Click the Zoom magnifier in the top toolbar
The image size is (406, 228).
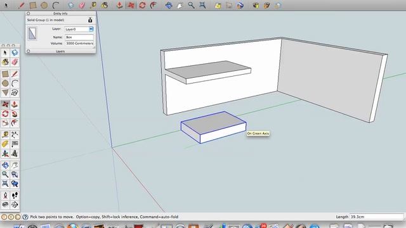(191, 5)
